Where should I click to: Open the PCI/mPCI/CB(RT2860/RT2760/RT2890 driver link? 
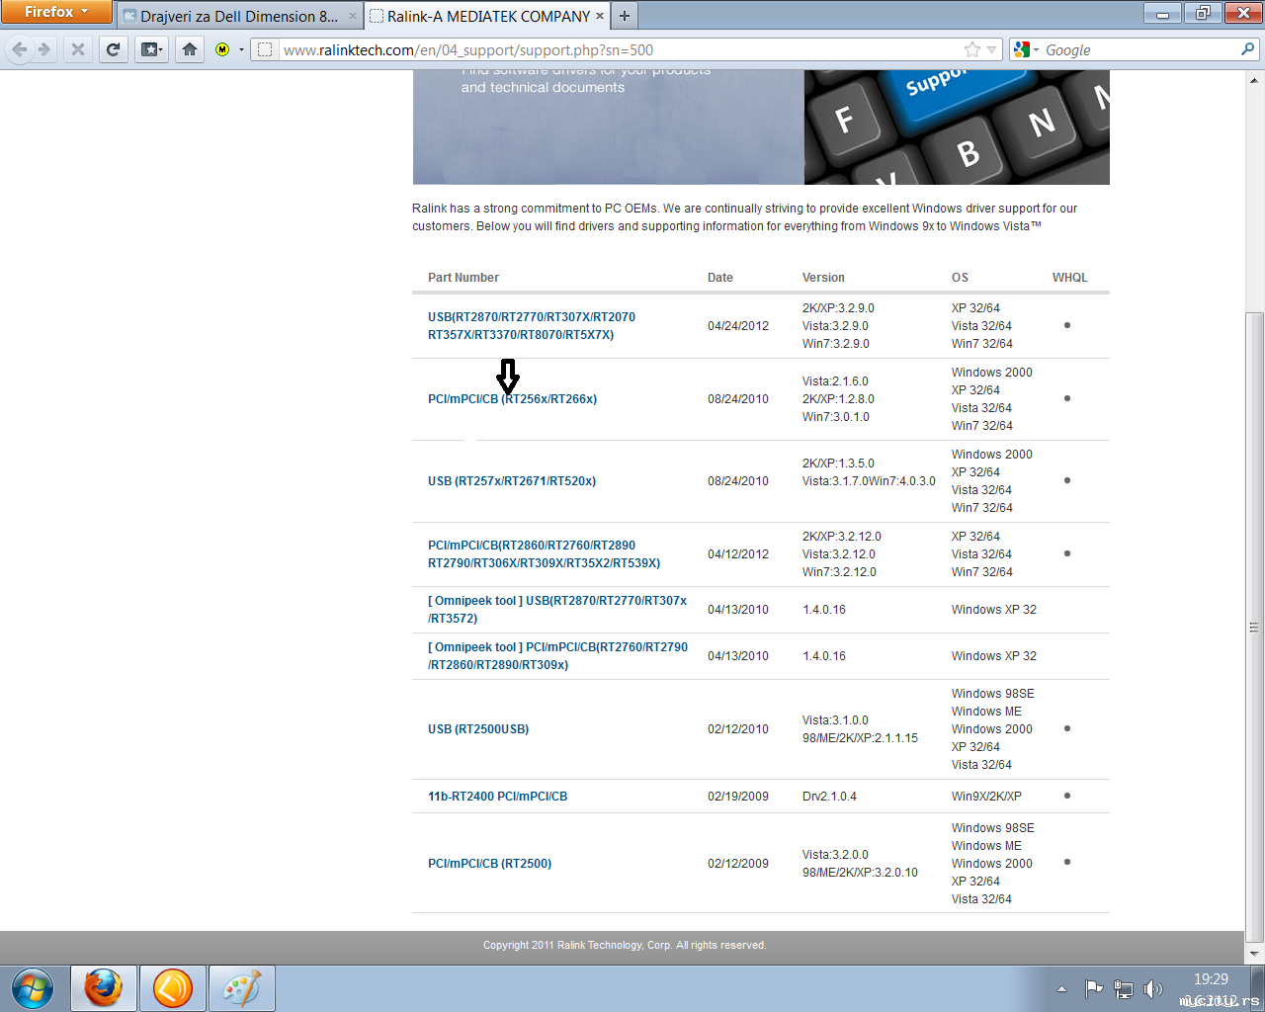click(545, 554)
